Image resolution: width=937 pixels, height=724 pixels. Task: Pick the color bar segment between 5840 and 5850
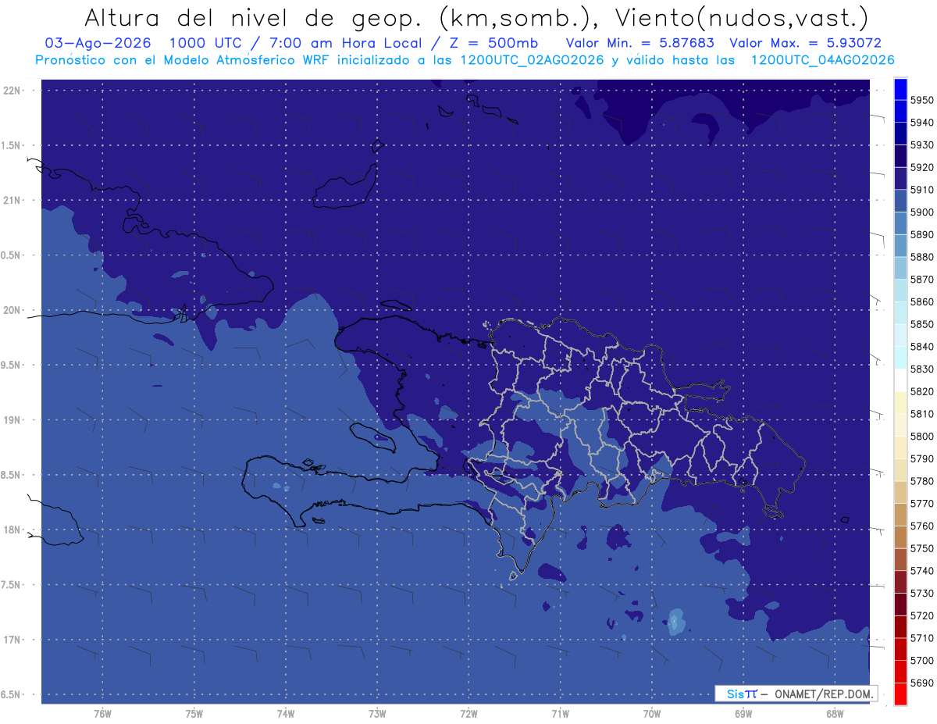tap(900, 335)
